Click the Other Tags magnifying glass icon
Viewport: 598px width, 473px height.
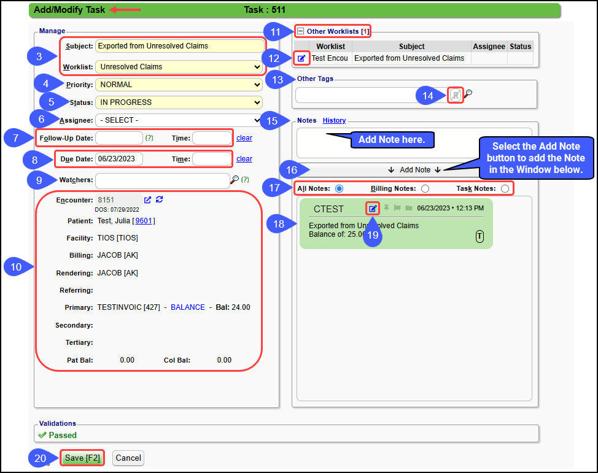(468, 94)
